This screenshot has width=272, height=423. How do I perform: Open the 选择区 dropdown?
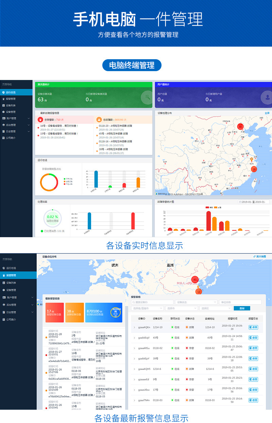[x=215, y=308]
